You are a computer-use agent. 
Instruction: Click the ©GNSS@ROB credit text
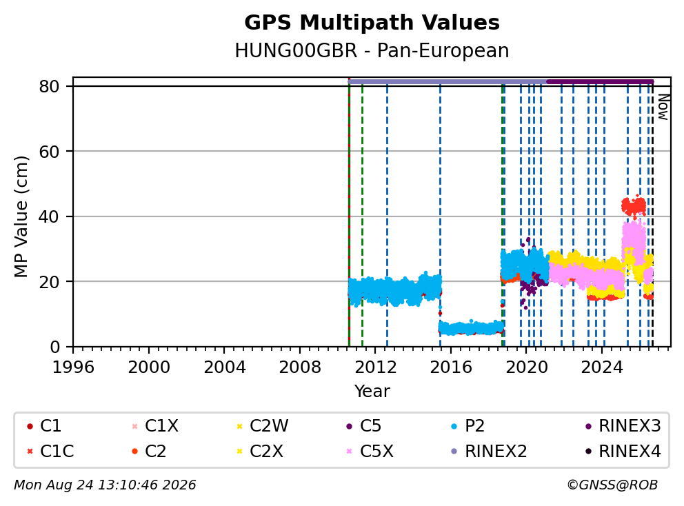click(x=612, y=485)
